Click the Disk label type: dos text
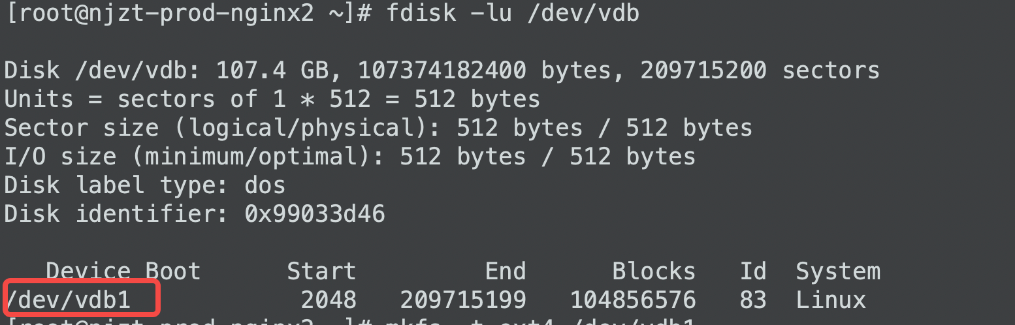 tap(145, 185)
